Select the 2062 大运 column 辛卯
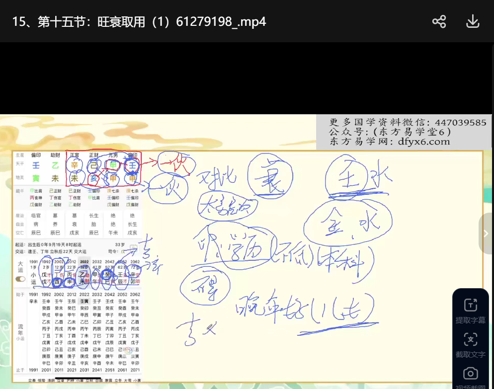 coord(135,278)
